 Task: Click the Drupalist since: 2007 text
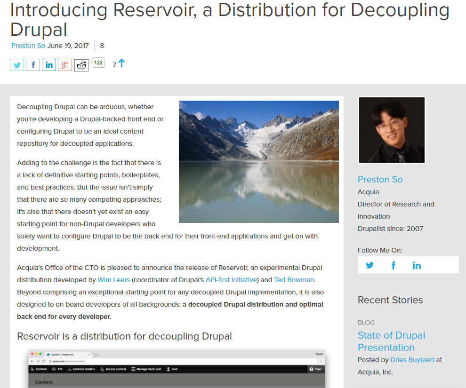coord(390,229)
